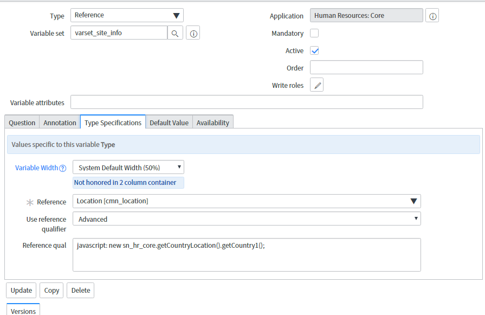Open the Default Value tab
485x315 pixels.
pos(169,123)
